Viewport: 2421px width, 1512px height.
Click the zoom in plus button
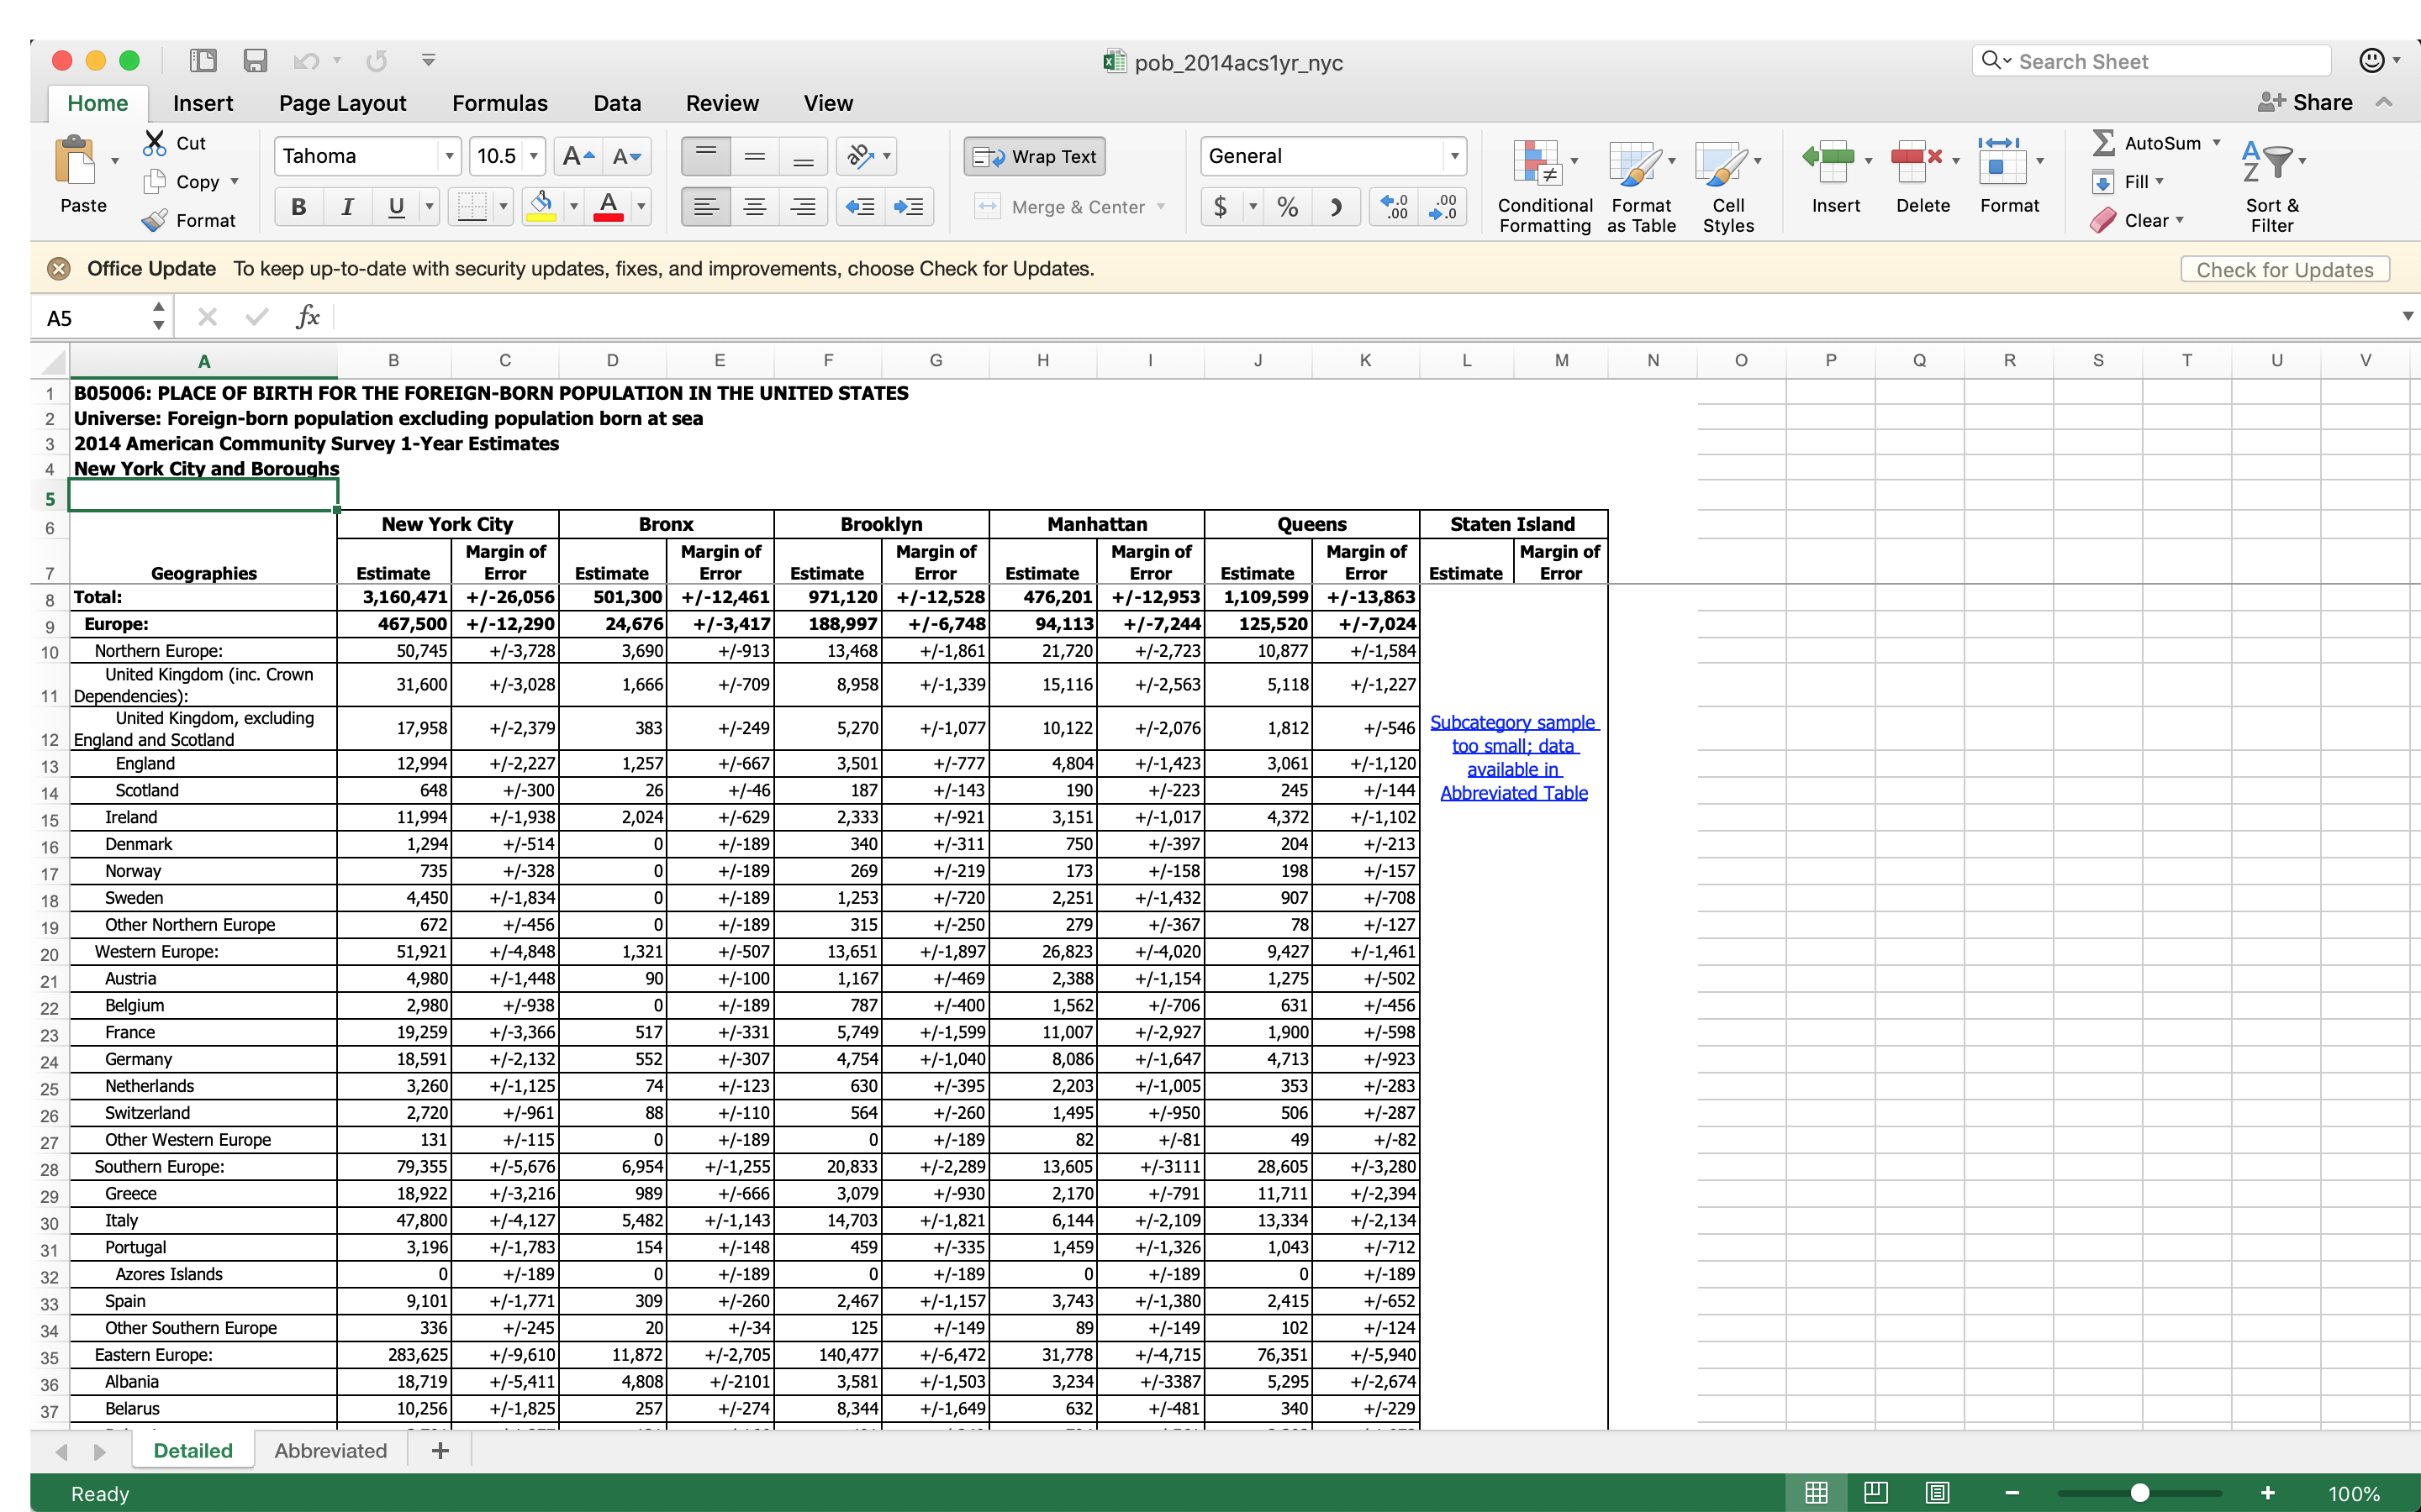(x=2267, y=1493)
